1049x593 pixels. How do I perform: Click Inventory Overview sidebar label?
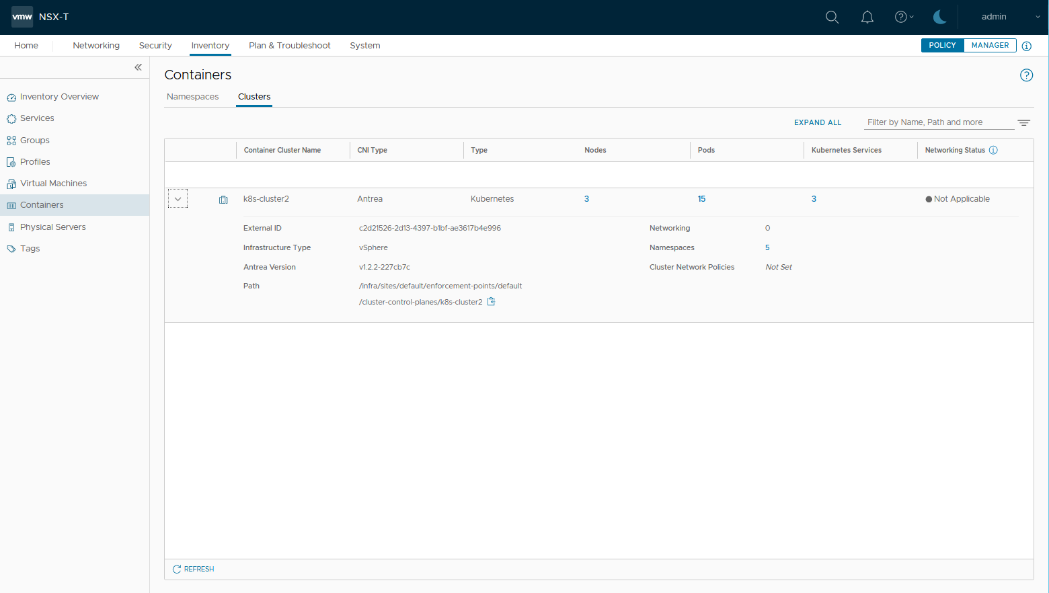[x=59, y=97]
